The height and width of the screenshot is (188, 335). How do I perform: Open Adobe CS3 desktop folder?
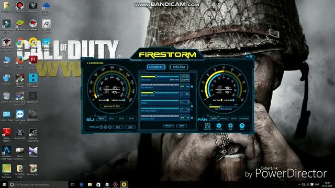[x=20, y=134]
